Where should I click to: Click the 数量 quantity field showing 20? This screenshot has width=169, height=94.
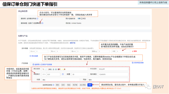(80, 74)
